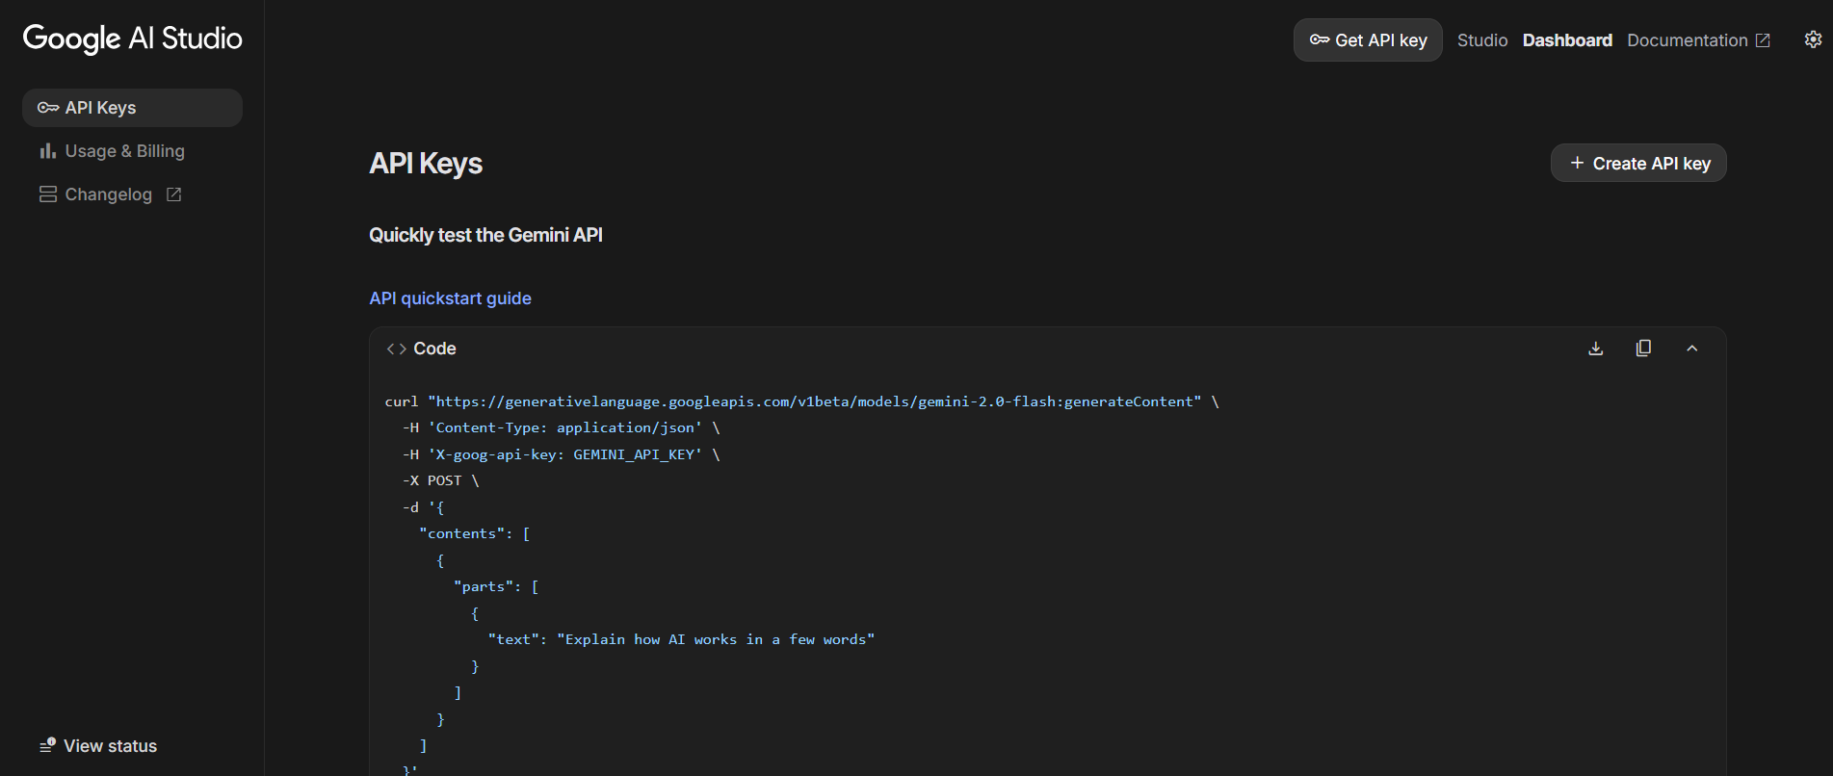Click the 'Explain how AI works' text line

tap(681, 639)
